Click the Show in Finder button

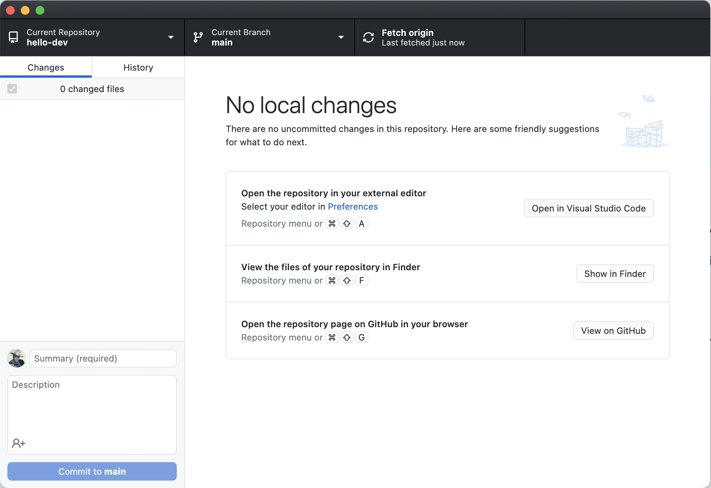click(x=614, y=274)
